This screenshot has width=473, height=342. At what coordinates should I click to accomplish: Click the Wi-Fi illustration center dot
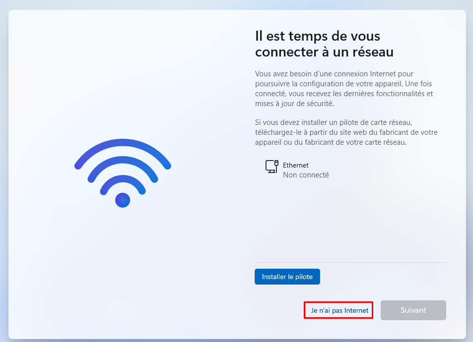click(123, 200)
